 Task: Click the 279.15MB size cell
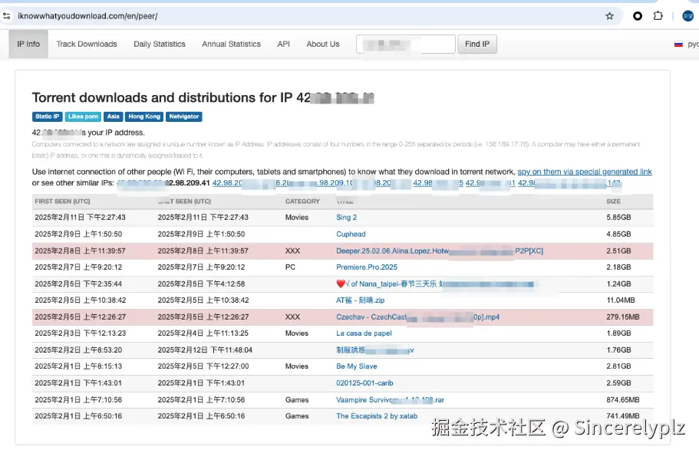point(623,317)
